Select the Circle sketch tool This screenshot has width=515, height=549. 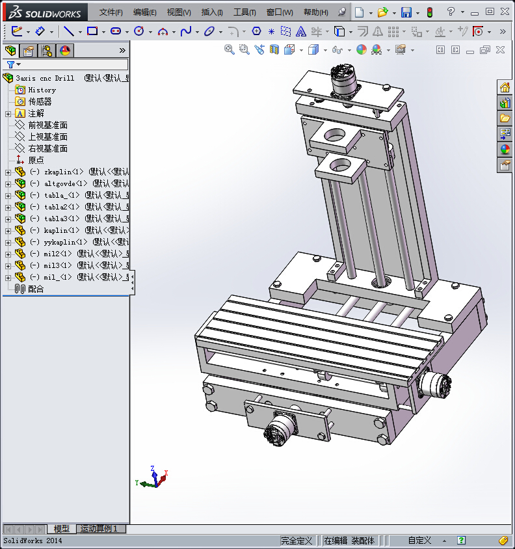tap(139, 31)
